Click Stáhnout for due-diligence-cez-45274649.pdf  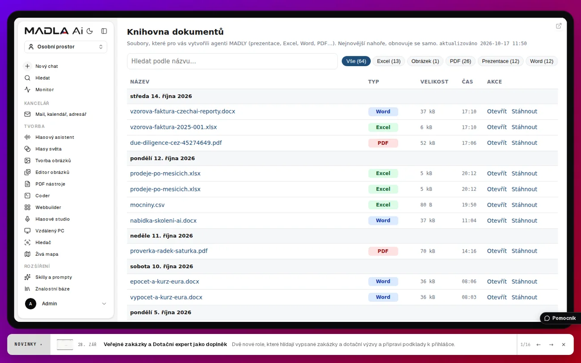click(524, 143)
